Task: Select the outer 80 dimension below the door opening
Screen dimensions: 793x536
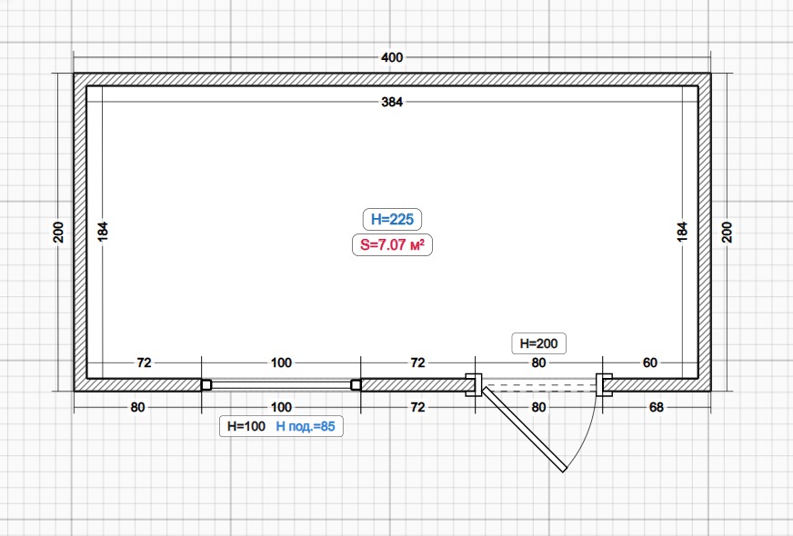Action: 538,407
